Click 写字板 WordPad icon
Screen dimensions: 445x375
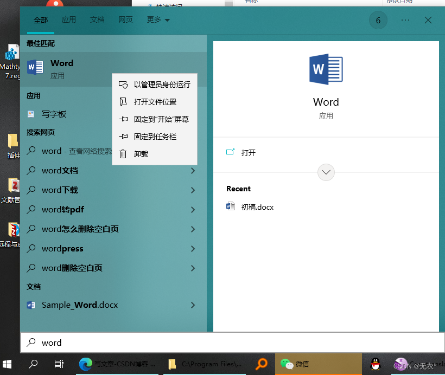pos(30,114)
